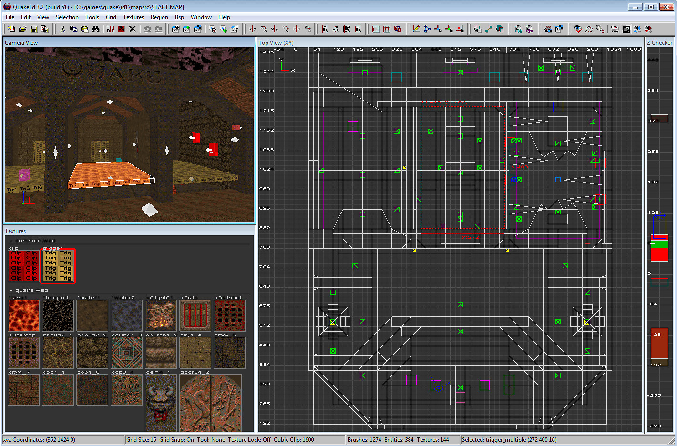Screen dimensions: 677x446
Task: Click the Paste clipboard icon
Action: click(x=84, y=29)
